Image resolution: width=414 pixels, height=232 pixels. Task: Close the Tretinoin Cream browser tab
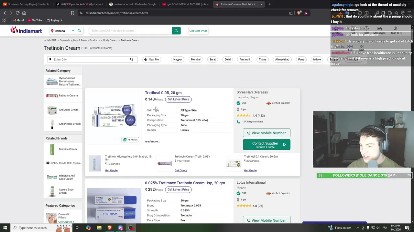[261, 4]
